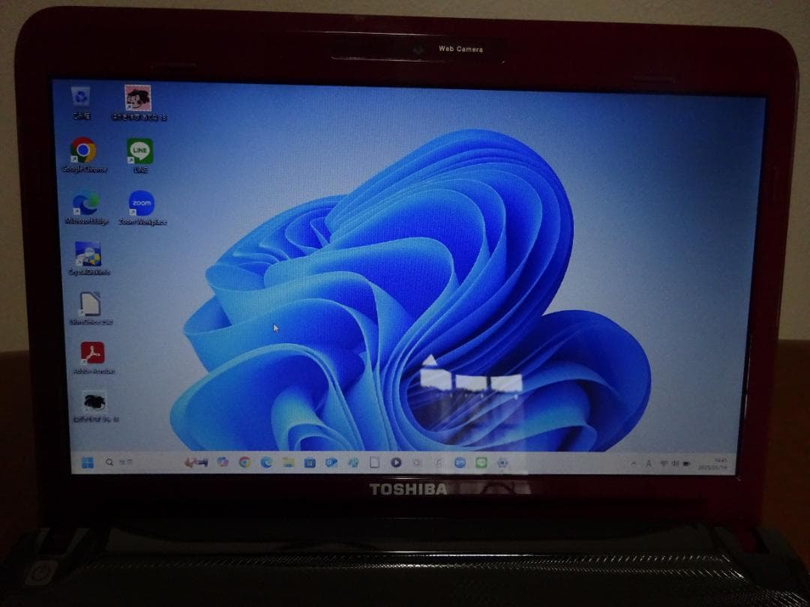Screen dimensions: 810x607
Task: Expand the hidden system tray icons
Action: [x=634, y=462]
